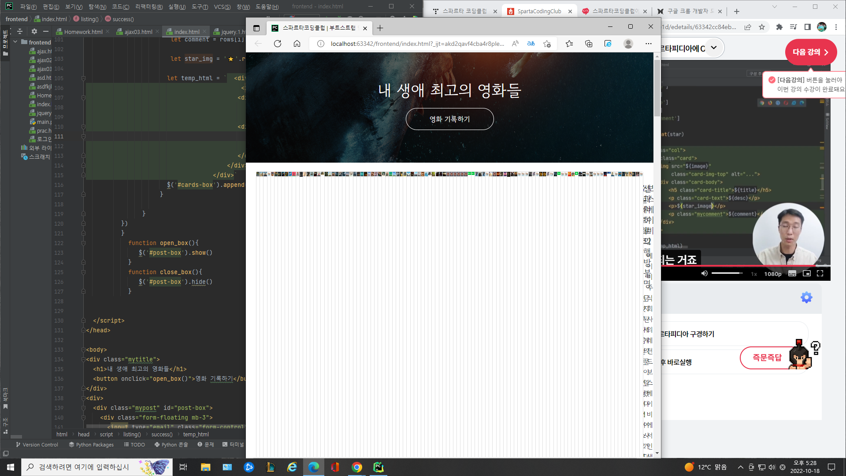Click the blue settings gear below video
This screenshot has height=476, width=846.
(806, 297)
